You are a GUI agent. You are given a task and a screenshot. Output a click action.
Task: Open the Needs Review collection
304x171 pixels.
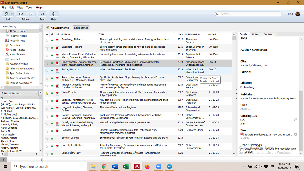17,50
